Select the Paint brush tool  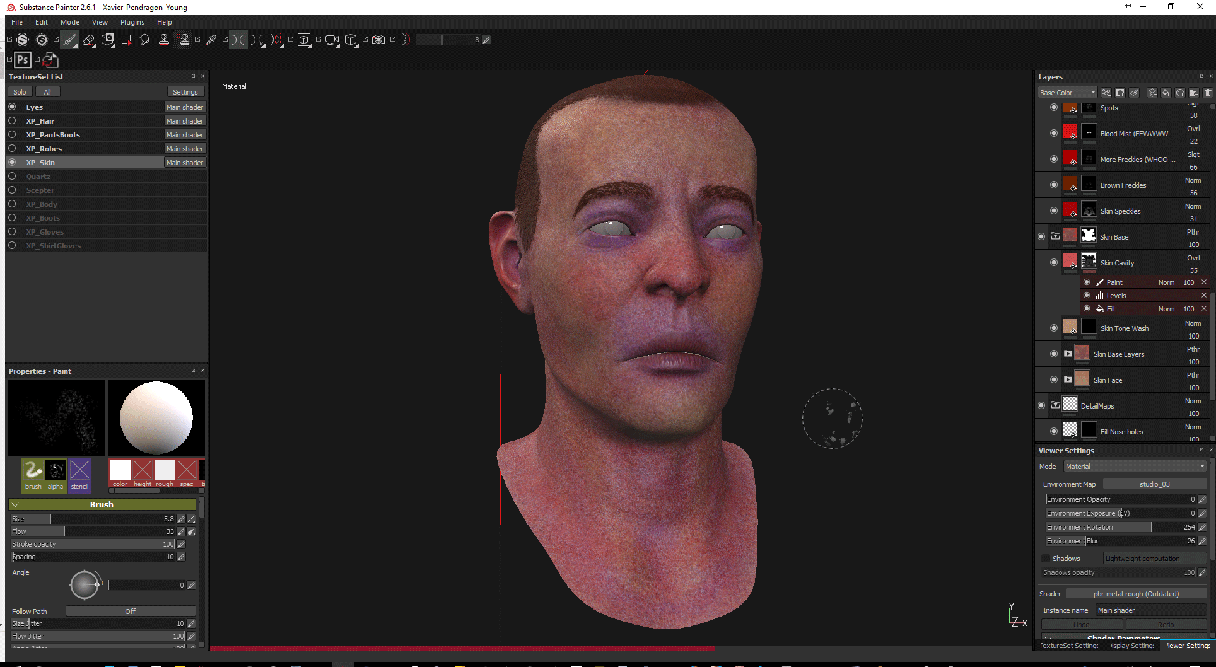(x=69, y=40)
